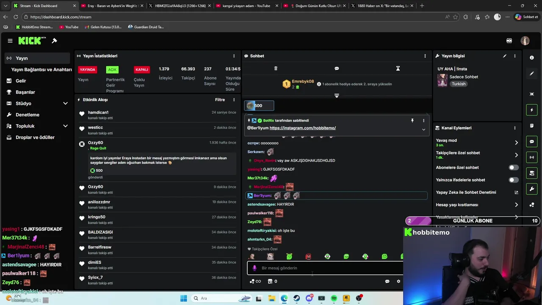Toggle the lightning bolt widget in right sidebar
Screen dimensions: 542x305
532,110
